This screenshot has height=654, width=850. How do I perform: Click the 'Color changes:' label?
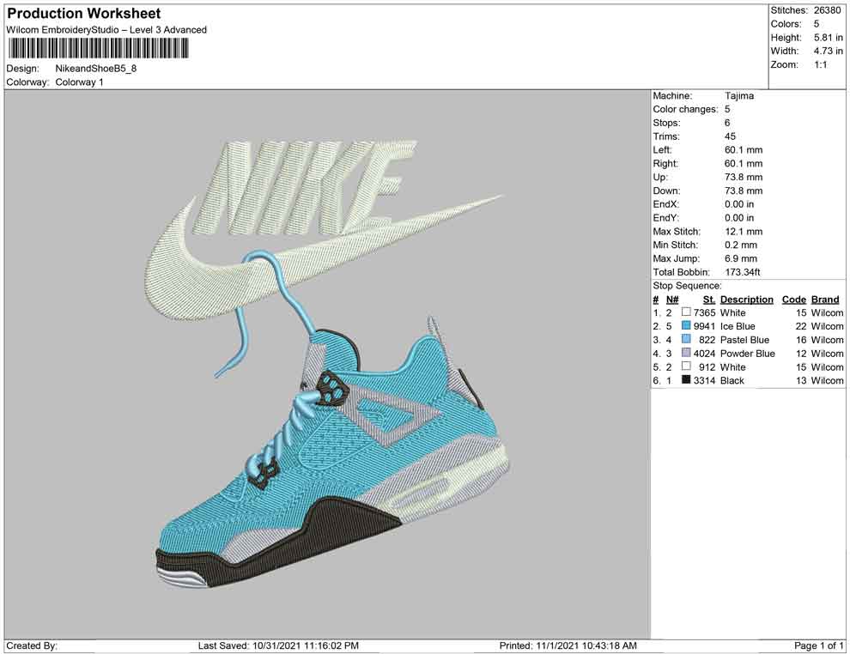point(685,110)
